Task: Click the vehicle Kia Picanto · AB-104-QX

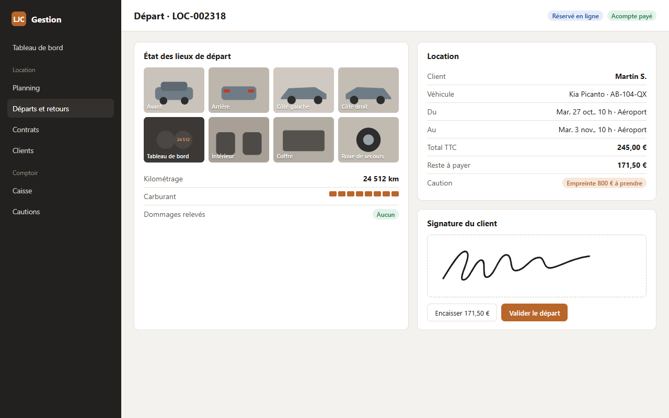Action: click(608, 94)
